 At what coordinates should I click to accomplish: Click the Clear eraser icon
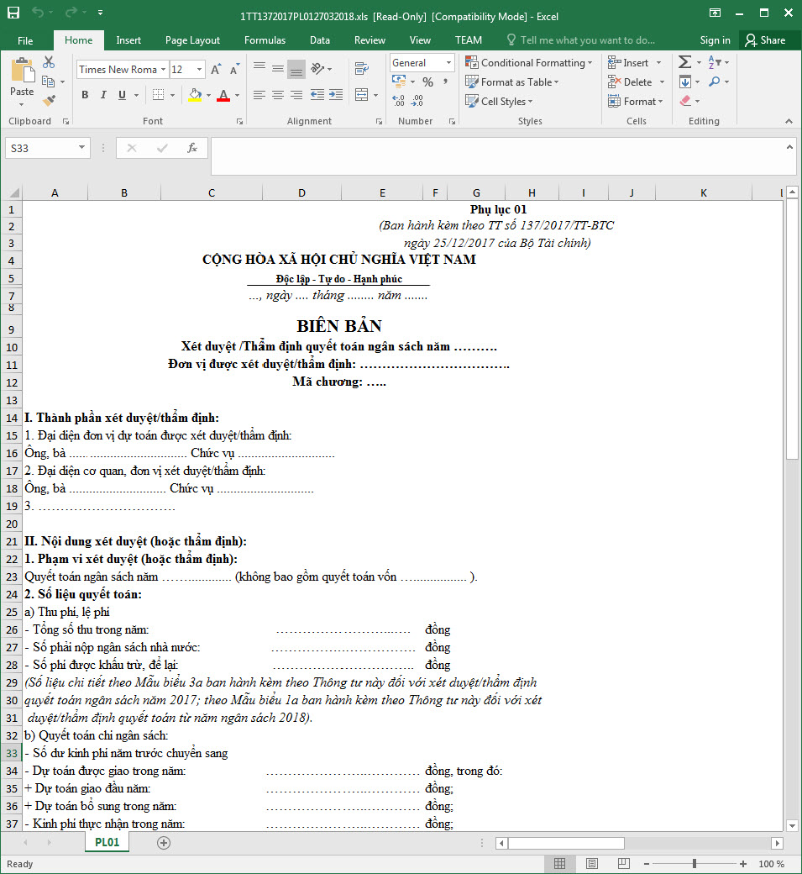coord(685,101)
